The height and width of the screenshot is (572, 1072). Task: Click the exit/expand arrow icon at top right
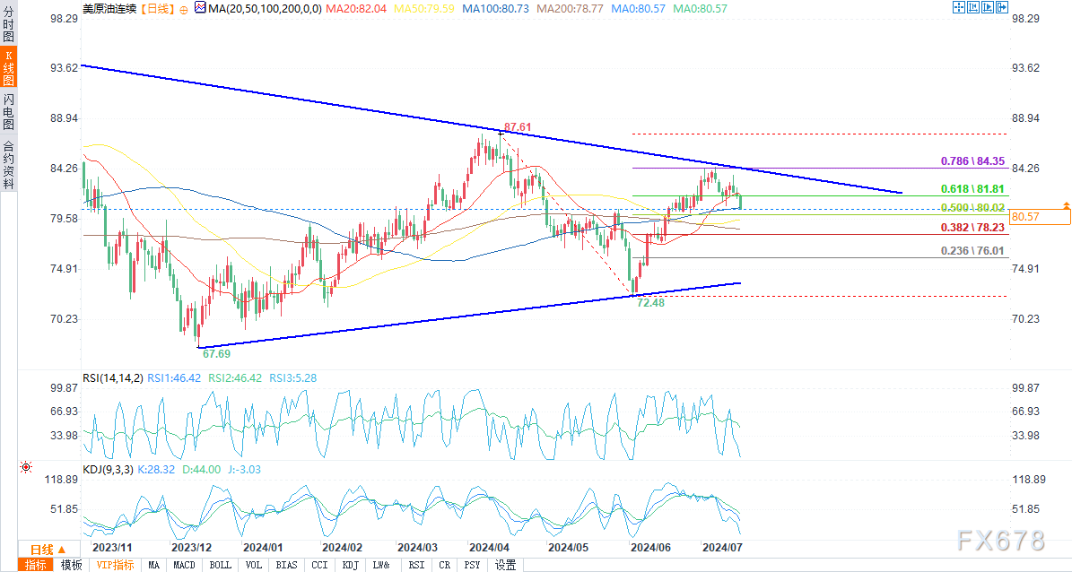[x=1002, y=7]
